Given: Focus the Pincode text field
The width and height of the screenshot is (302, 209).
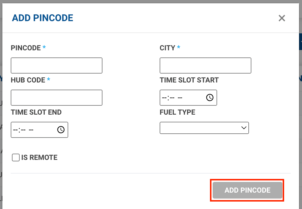Looking at the screenshot, I should (57, 65).
